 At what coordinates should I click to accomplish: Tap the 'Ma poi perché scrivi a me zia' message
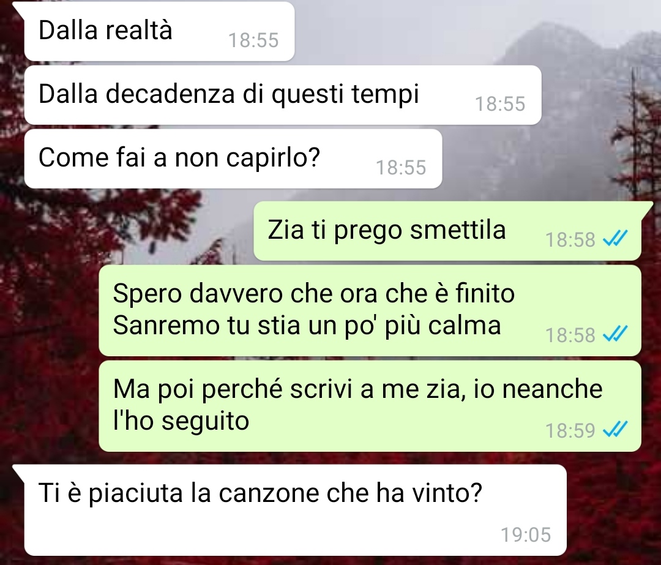pyautogui.click(x=370, y=406)
